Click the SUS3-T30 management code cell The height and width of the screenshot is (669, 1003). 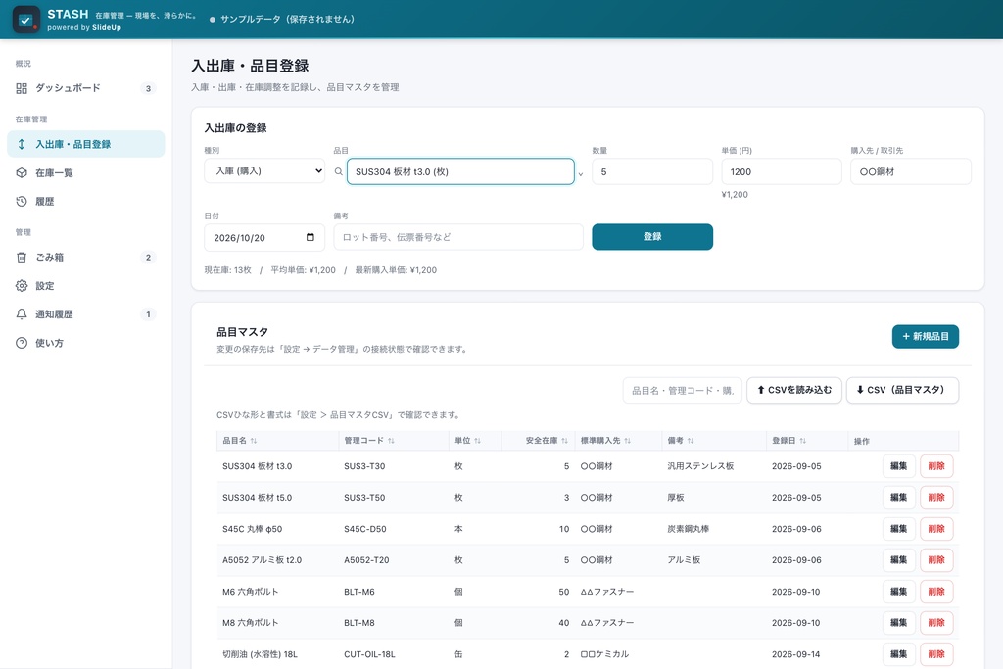pos(364,466)
